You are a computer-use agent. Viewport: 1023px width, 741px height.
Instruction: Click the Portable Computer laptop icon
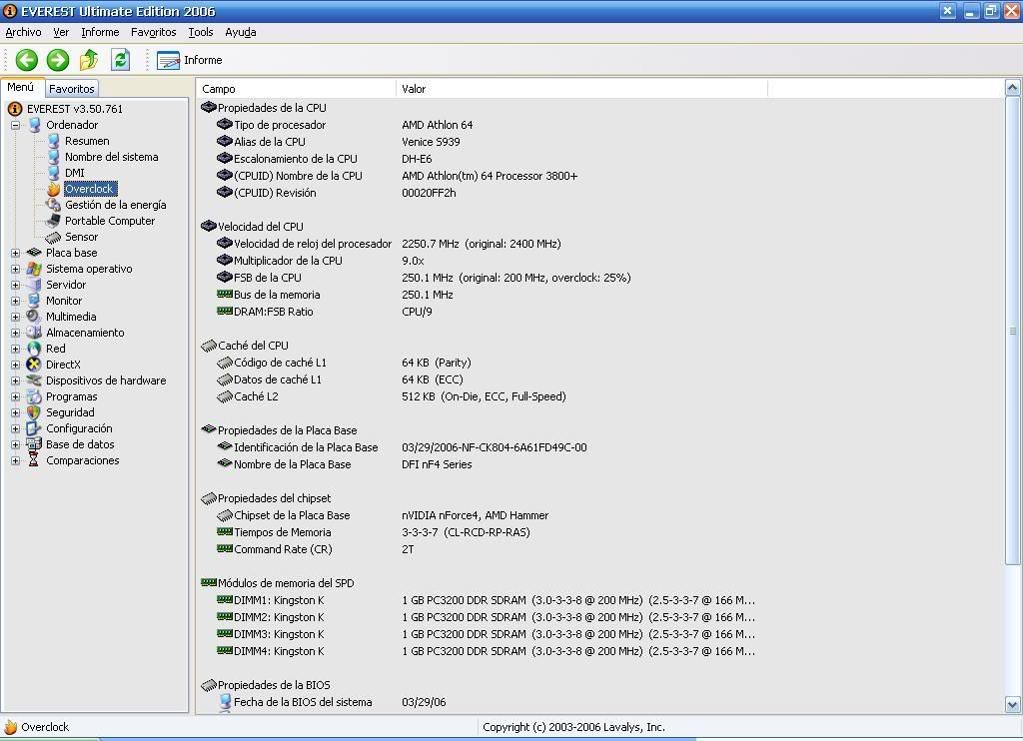[x=54, y=221]
